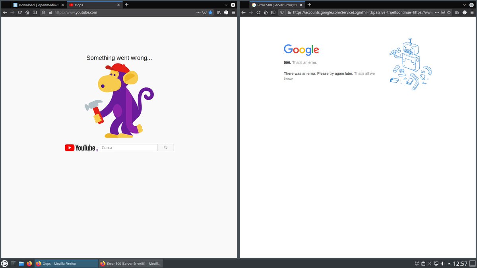The image size is (477, 268).
Task: Close the Download openmediavault tab
Action: 62,5
